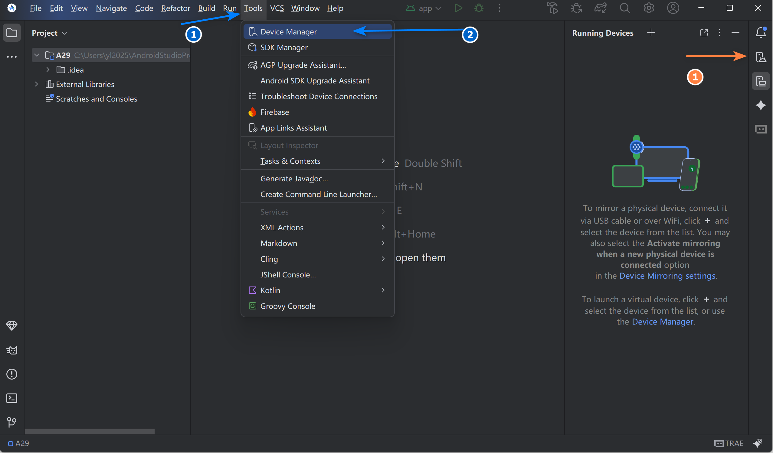The height and width of the screenshot is (453, 773).
Task: Expand External Libraries node
Action: (x=37, y=84)
